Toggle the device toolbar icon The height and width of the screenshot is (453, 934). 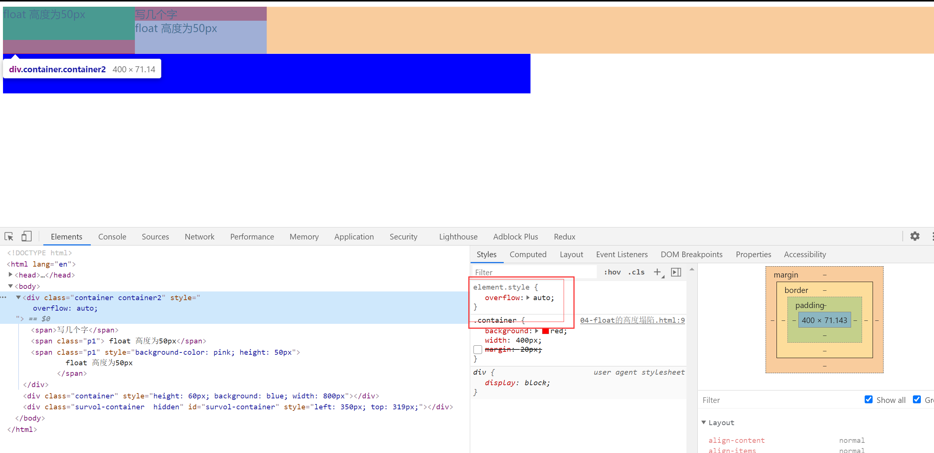tap(26, 236)
